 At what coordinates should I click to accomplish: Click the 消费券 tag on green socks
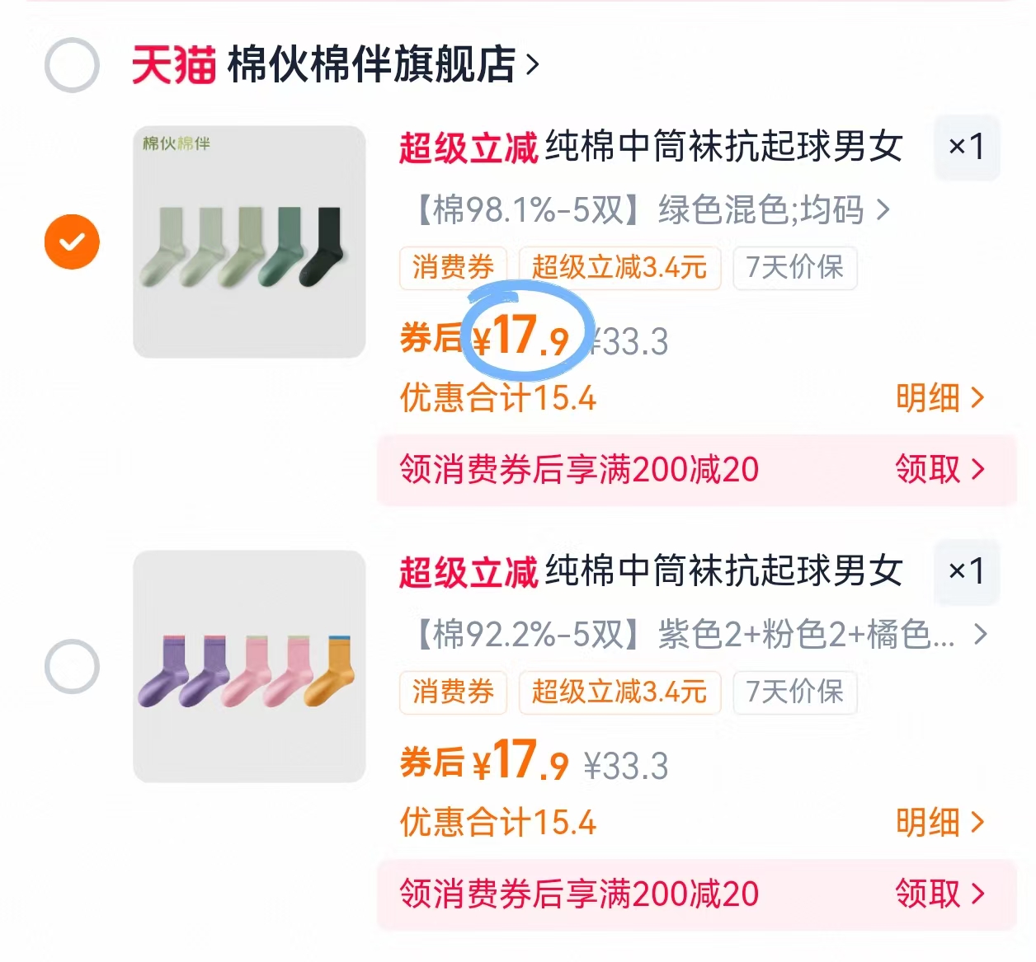452,267
